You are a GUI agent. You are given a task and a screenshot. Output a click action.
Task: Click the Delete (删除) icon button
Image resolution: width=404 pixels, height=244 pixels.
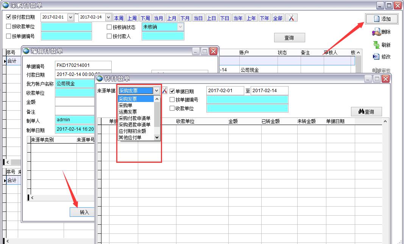(381, 32)
